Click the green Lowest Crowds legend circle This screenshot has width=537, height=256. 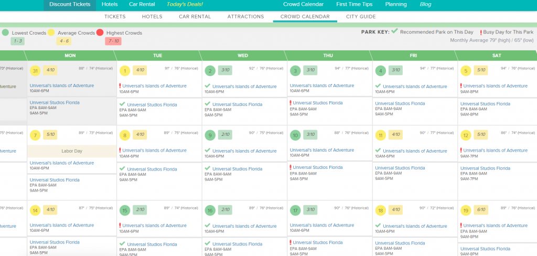coord(5,33)
